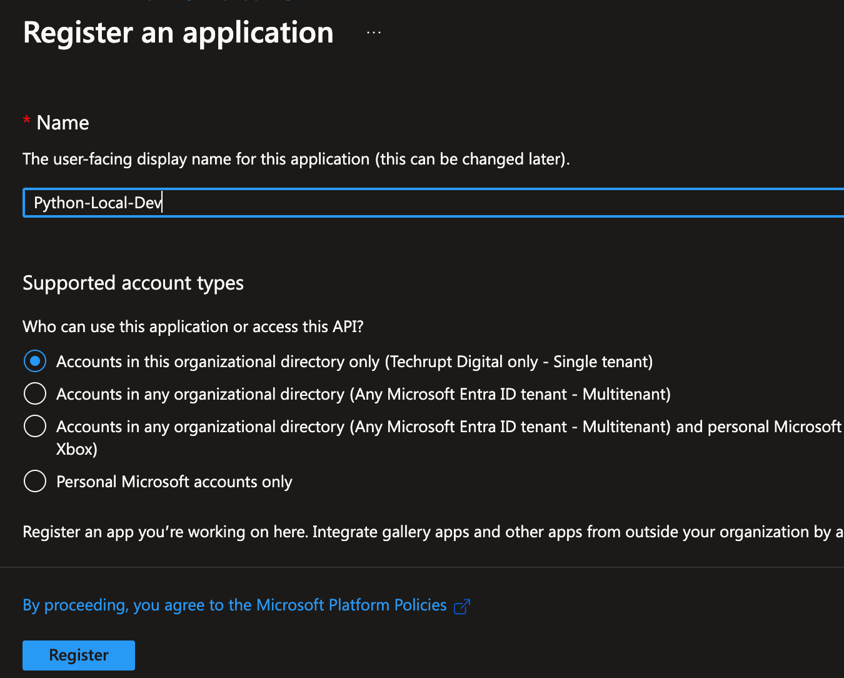Select the Personal Microsoft accounts only radio button

[35, 481]
